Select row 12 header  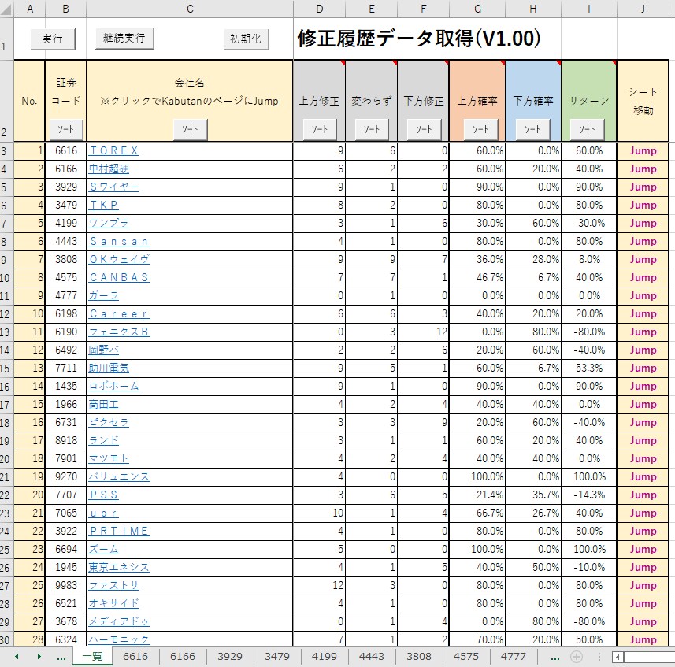click(x=6, y=314)
